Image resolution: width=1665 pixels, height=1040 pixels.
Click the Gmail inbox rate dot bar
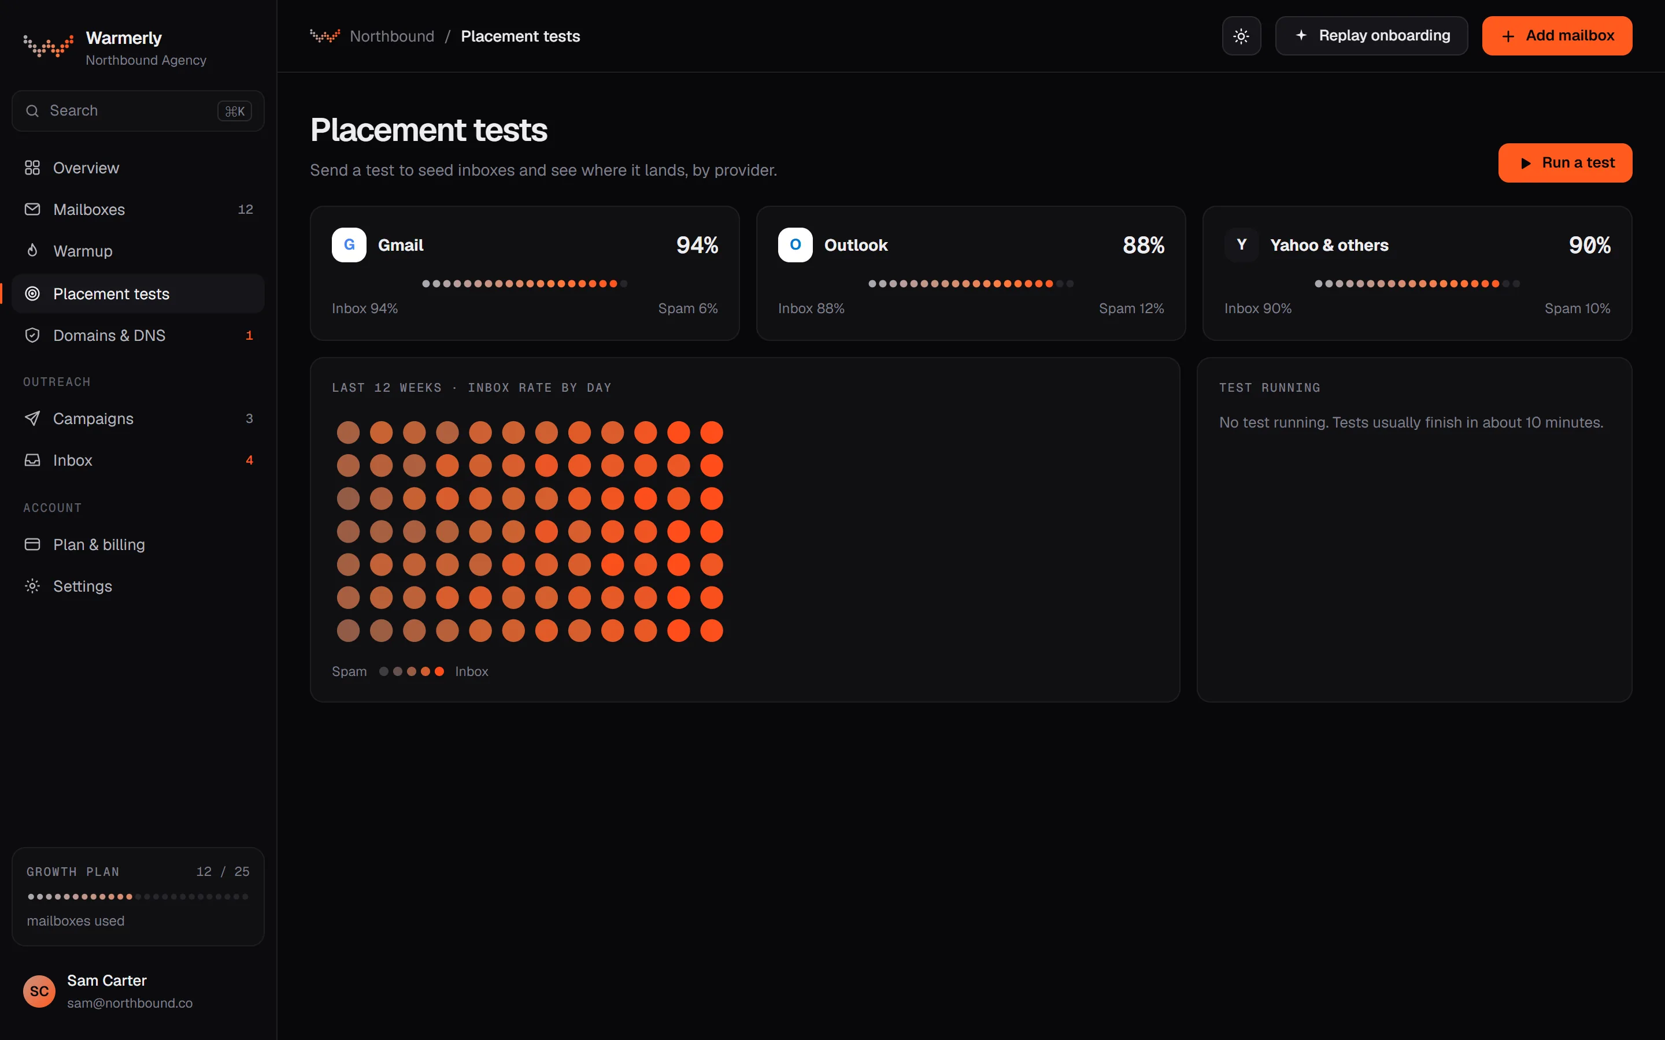(x=524, y=283)
